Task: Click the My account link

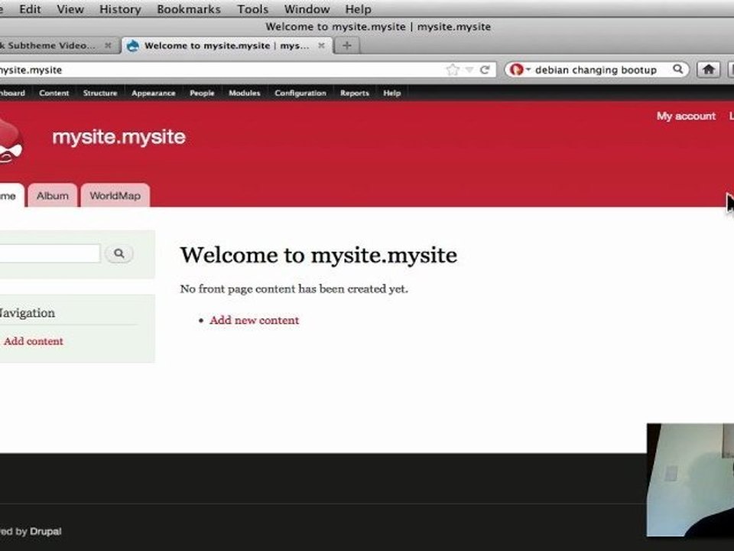Action: click(686, 116)
